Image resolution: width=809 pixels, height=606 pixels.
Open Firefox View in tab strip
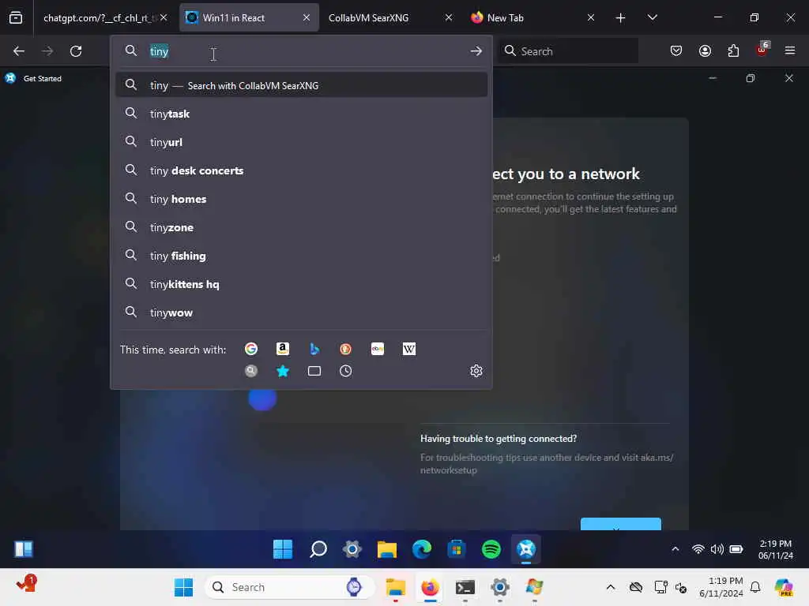click(x=16, y=17)
